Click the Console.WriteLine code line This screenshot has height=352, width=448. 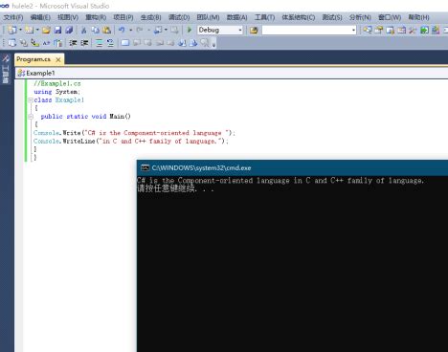[x=131, y=141]
